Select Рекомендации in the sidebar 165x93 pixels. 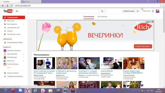[14, 17]
